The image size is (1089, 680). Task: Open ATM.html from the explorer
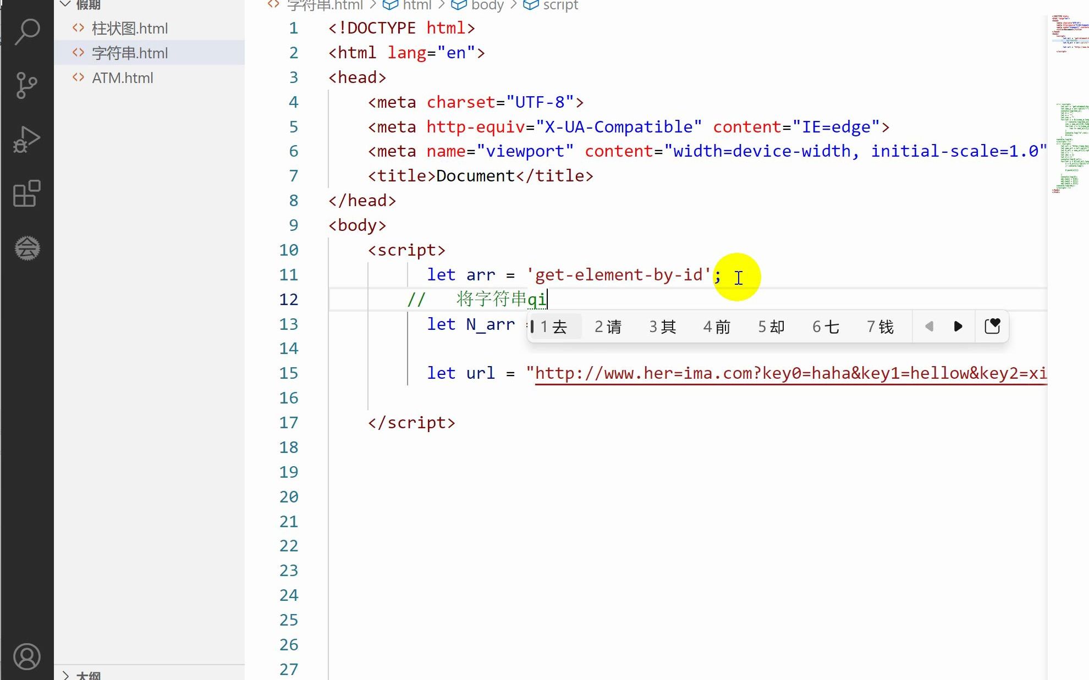(149, 78)
